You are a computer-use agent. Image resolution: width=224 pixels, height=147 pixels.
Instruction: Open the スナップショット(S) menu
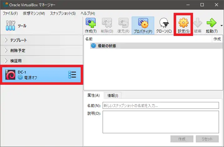(x=63, y=13)
